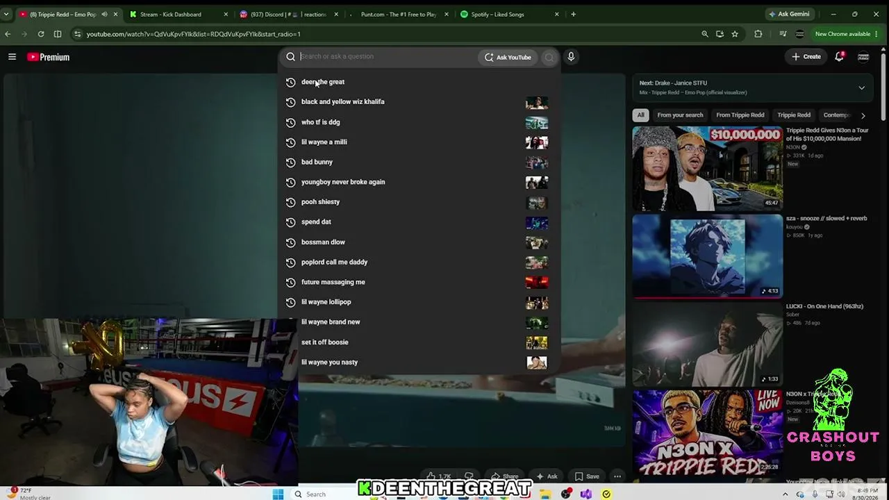Image resolution: width=889 pixels, height=500 pixels.
Task: Show more filter chips with right arrow
Action: 863,115
